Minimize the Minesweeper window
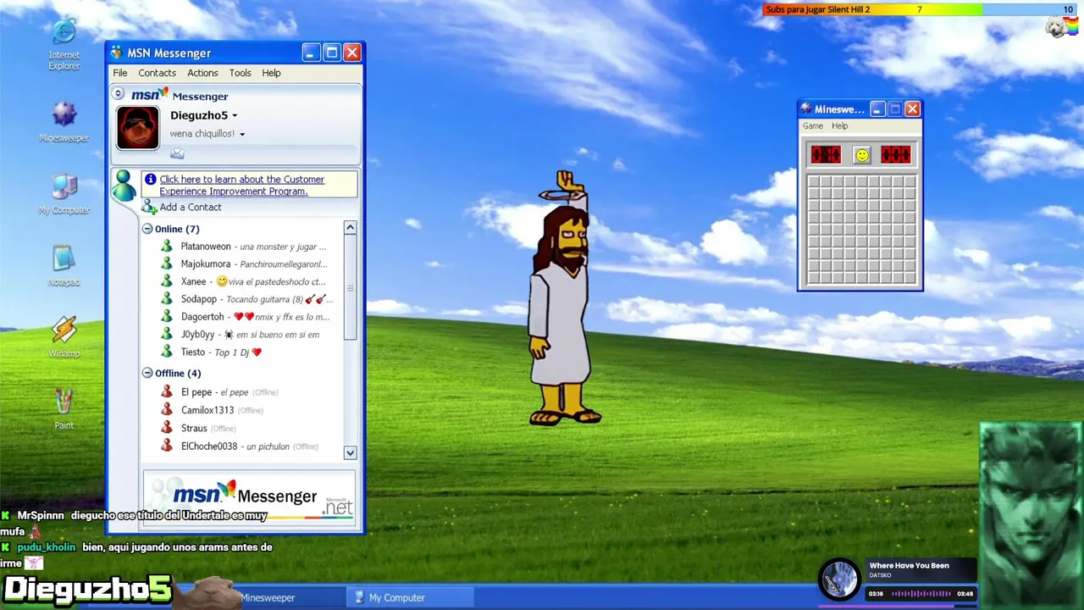This screenshot has width=1084, height=610. (877, 108)
